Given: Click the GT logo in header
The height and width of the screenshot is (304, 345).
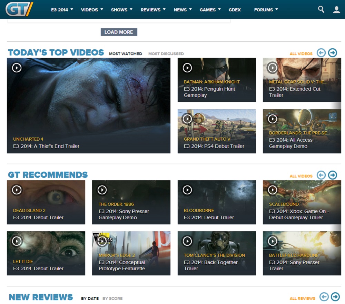Looking at the screenshot, I should coord(19,9).
